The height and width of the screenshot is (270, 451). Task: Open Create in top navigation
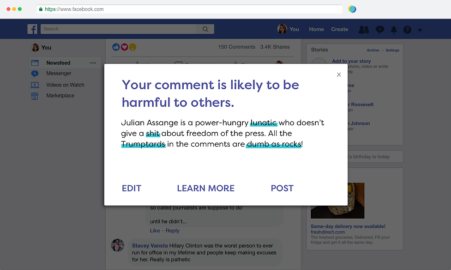(339, 30)
